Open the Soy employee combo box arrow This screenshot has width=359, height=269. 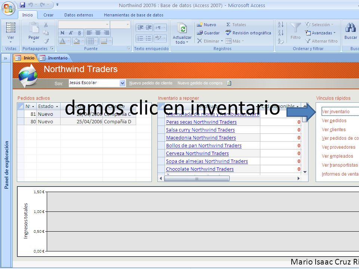(x=123, y=83)
